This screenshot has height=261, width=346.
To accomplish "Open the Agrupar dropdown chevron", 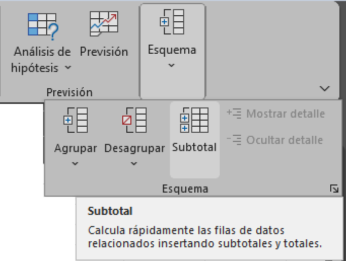I will click(x=75, y=164).
